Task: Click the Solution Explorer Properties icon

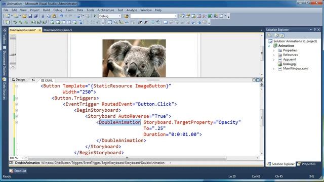Action: 269,35
